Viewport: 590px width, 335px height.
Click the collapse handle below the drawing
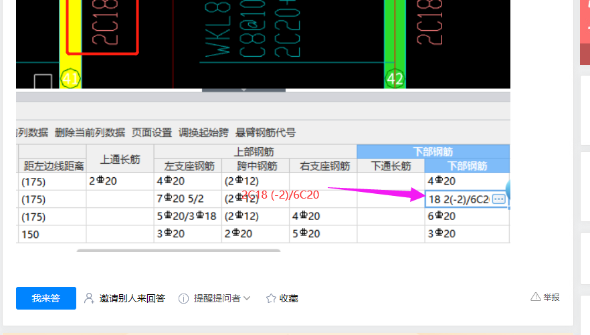pyautogui.click(x=243, y=90)
